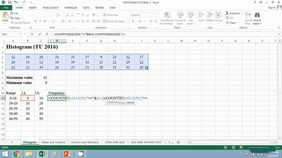The image size is (282, 158).
Task: Open the BOX AND WHISPER PLOT sheet
Action: (x=146, y=142)
